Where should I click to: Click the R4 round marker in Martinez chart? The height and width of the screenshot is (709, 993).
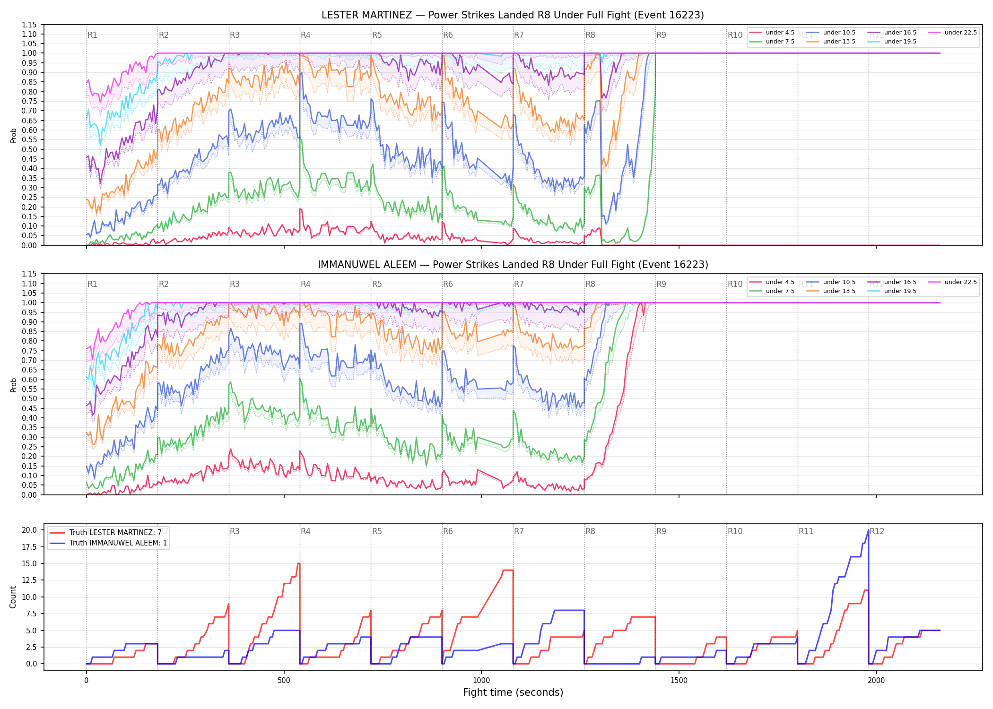pos(305,35)
